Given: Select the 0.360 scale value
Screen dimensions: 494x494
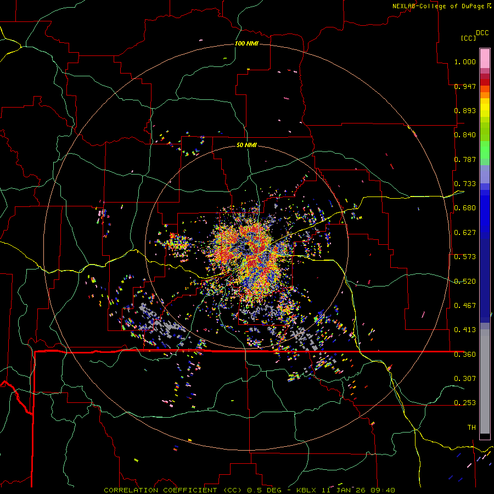Looking at the screenshot, I should pyautogui.click(x=465, y=355).
